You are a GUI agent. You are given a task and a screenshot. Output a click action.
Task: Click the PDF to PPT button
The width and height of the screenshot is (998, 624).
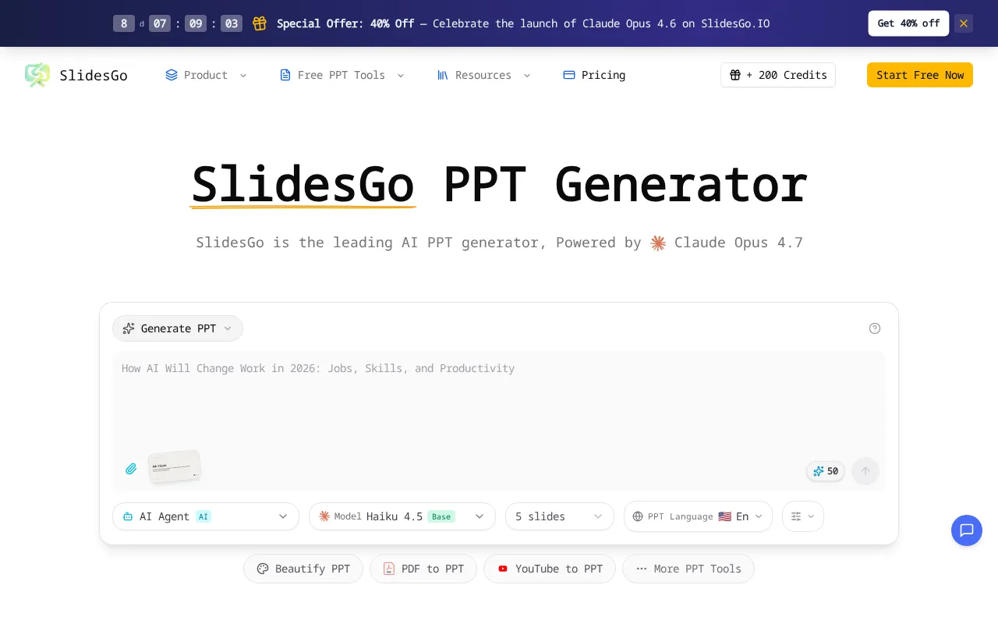423,569
